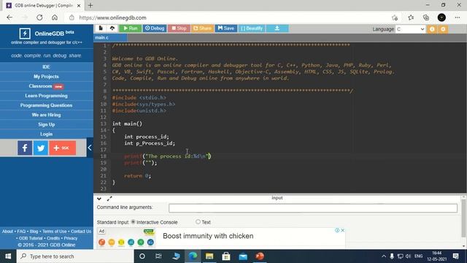Open the Privacy footer link
The width and height of the screenshot is (467, 263).
pyautogui.click(x=71, y=238)
